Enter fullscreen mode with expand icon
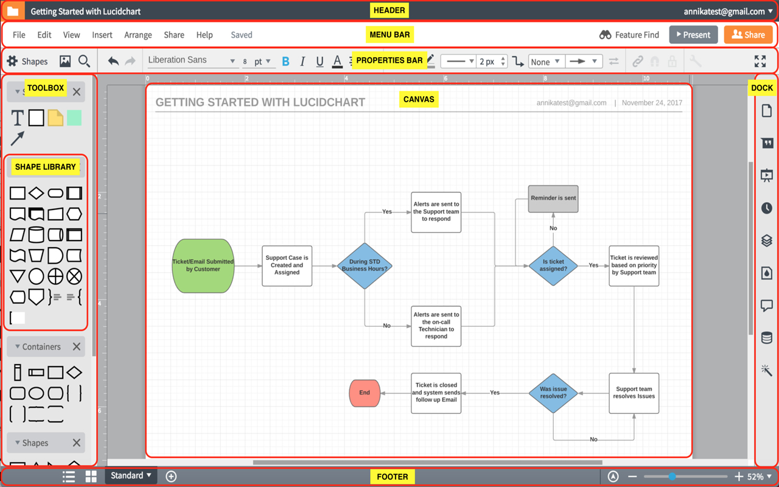This screenshot has width=779, height=487. click(760, 61)
